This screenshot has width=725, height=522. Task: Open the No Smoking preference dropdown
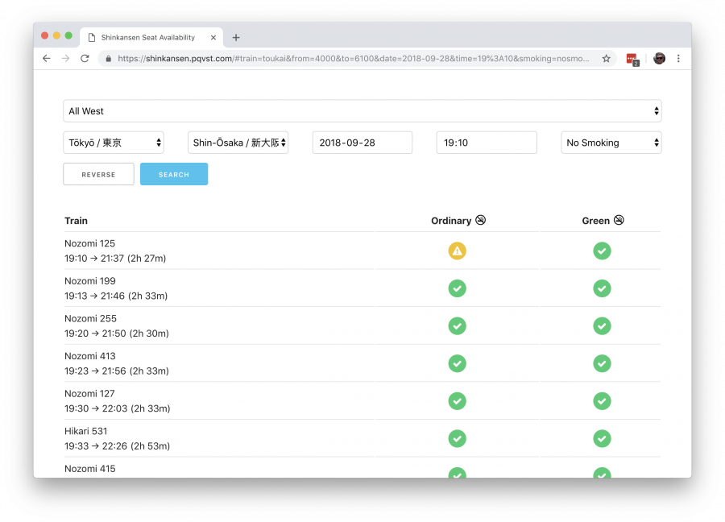click(611, 142)
